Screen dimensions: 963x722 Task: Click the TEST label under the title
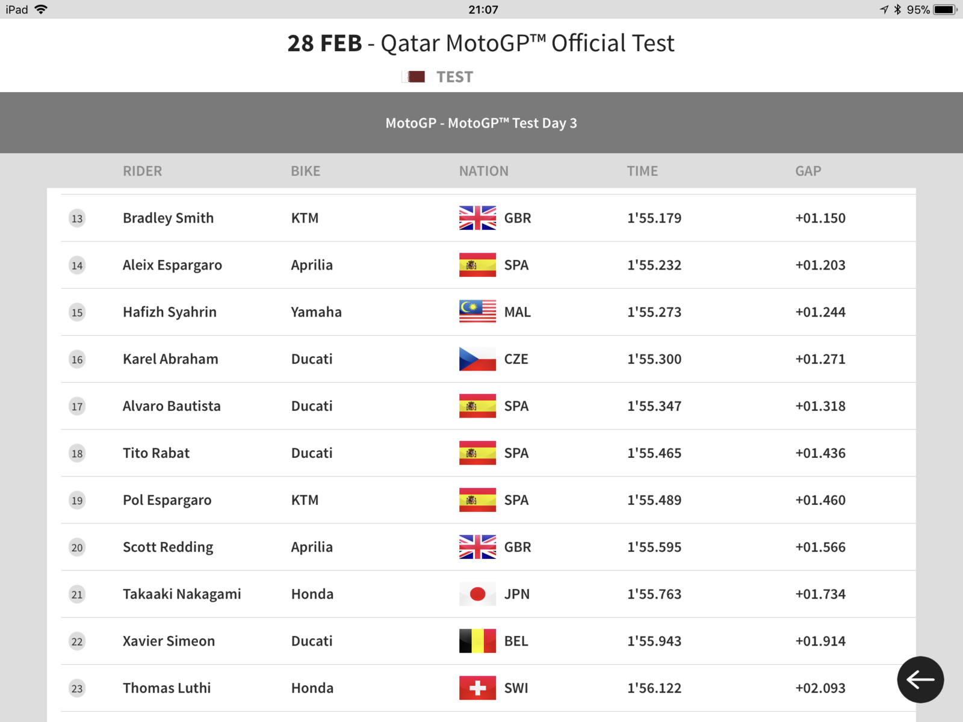[x=454, y=77]
